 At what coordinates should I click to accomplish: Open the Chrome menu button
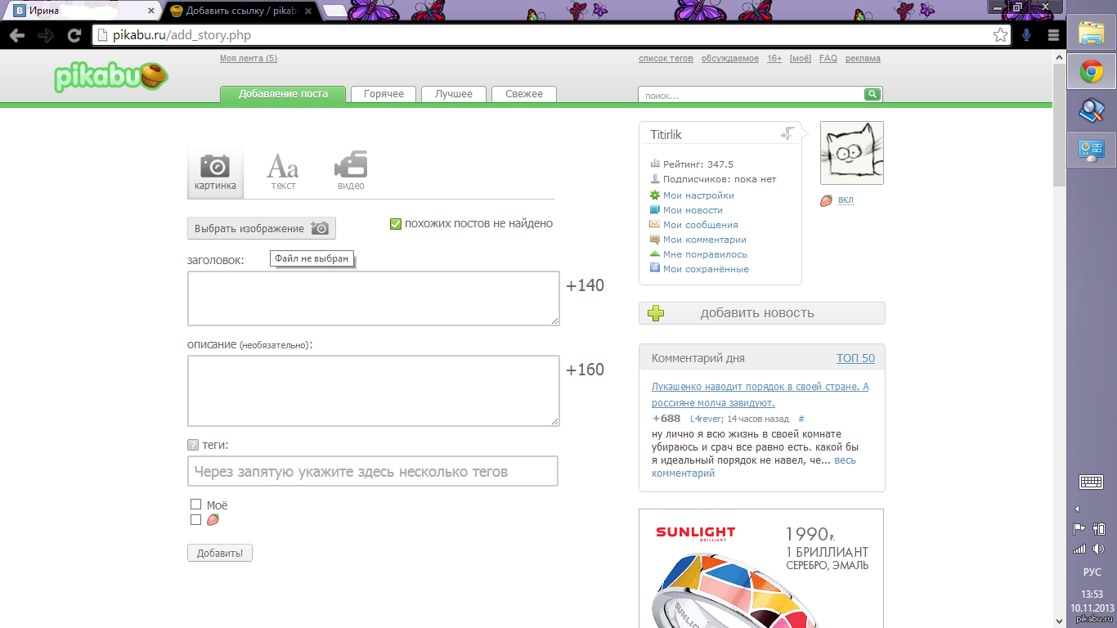tap(1053, 35)
